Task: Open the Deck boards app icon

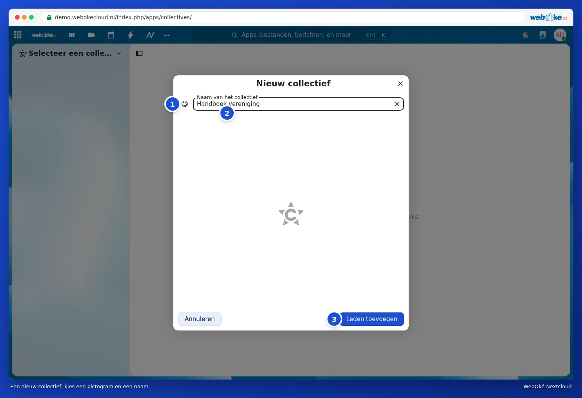Action: pyautogui.click(x=72, y=35)
